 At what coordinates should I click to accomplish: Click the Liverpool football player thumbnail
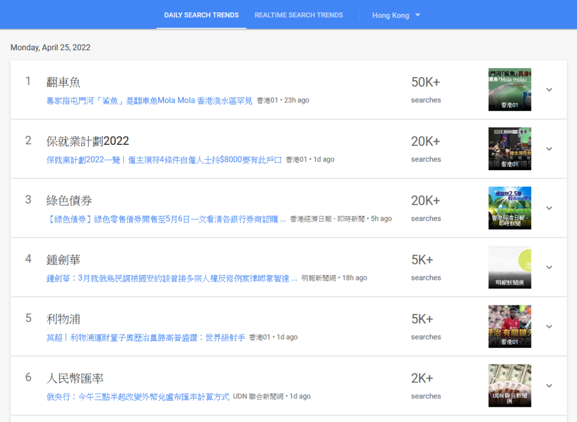coord(509,327)
